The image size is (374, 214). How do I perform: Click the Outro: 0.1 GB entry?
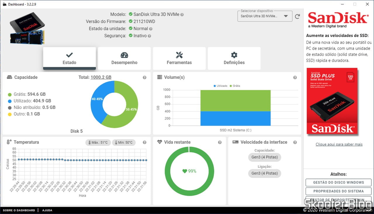pyautogui.click(x=24, y=114)
